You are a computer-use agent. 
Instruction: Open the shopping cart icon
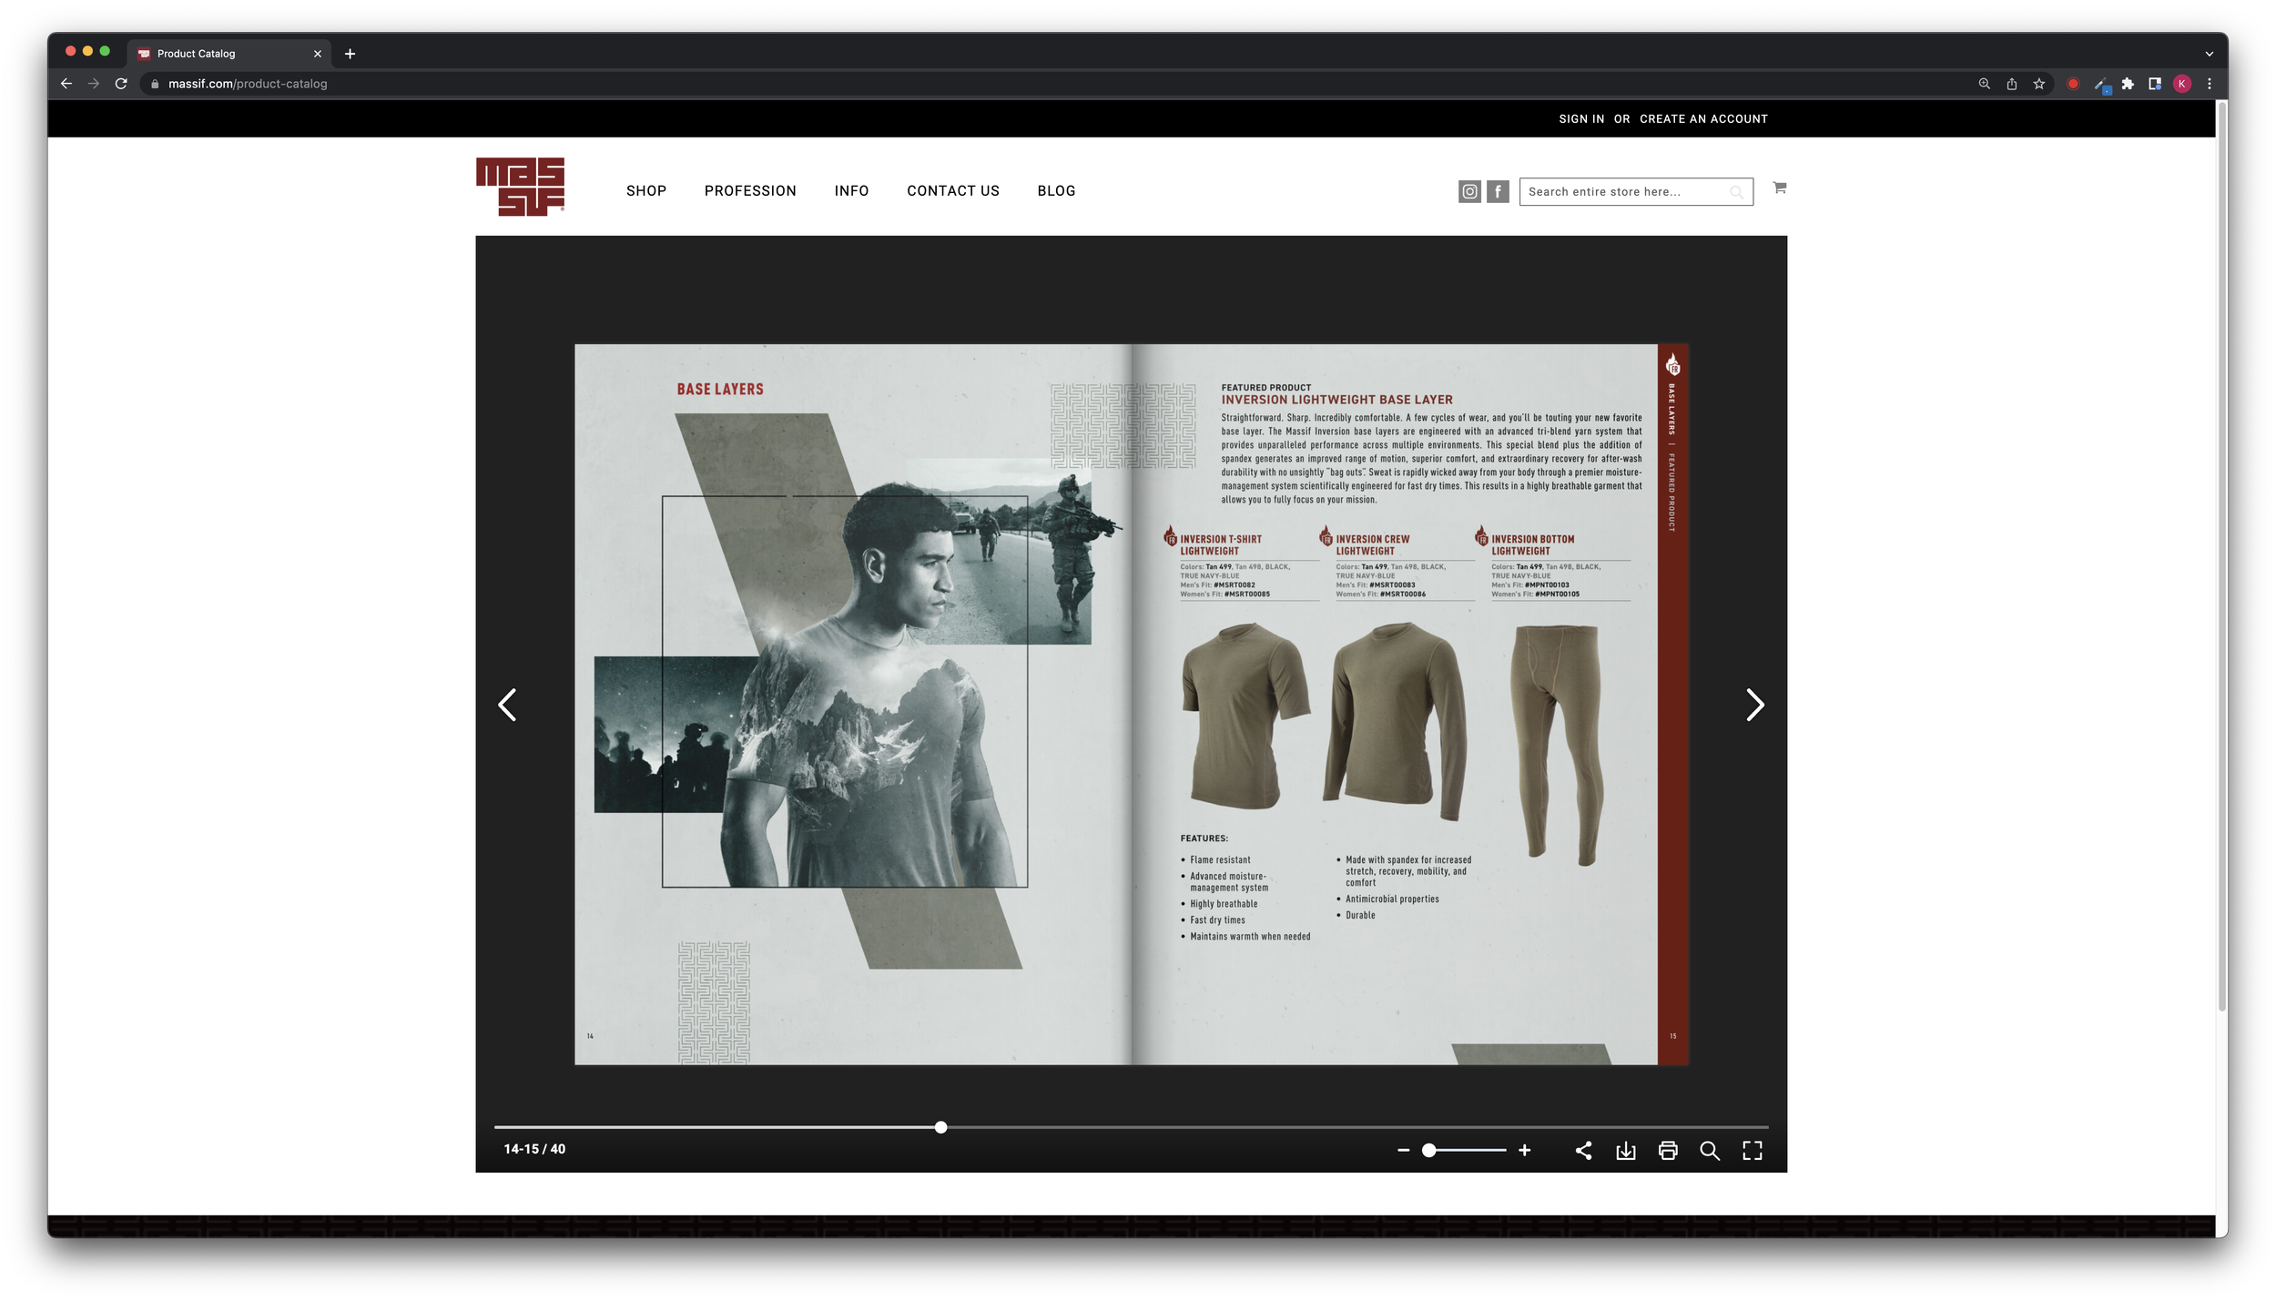point(1779,188)
